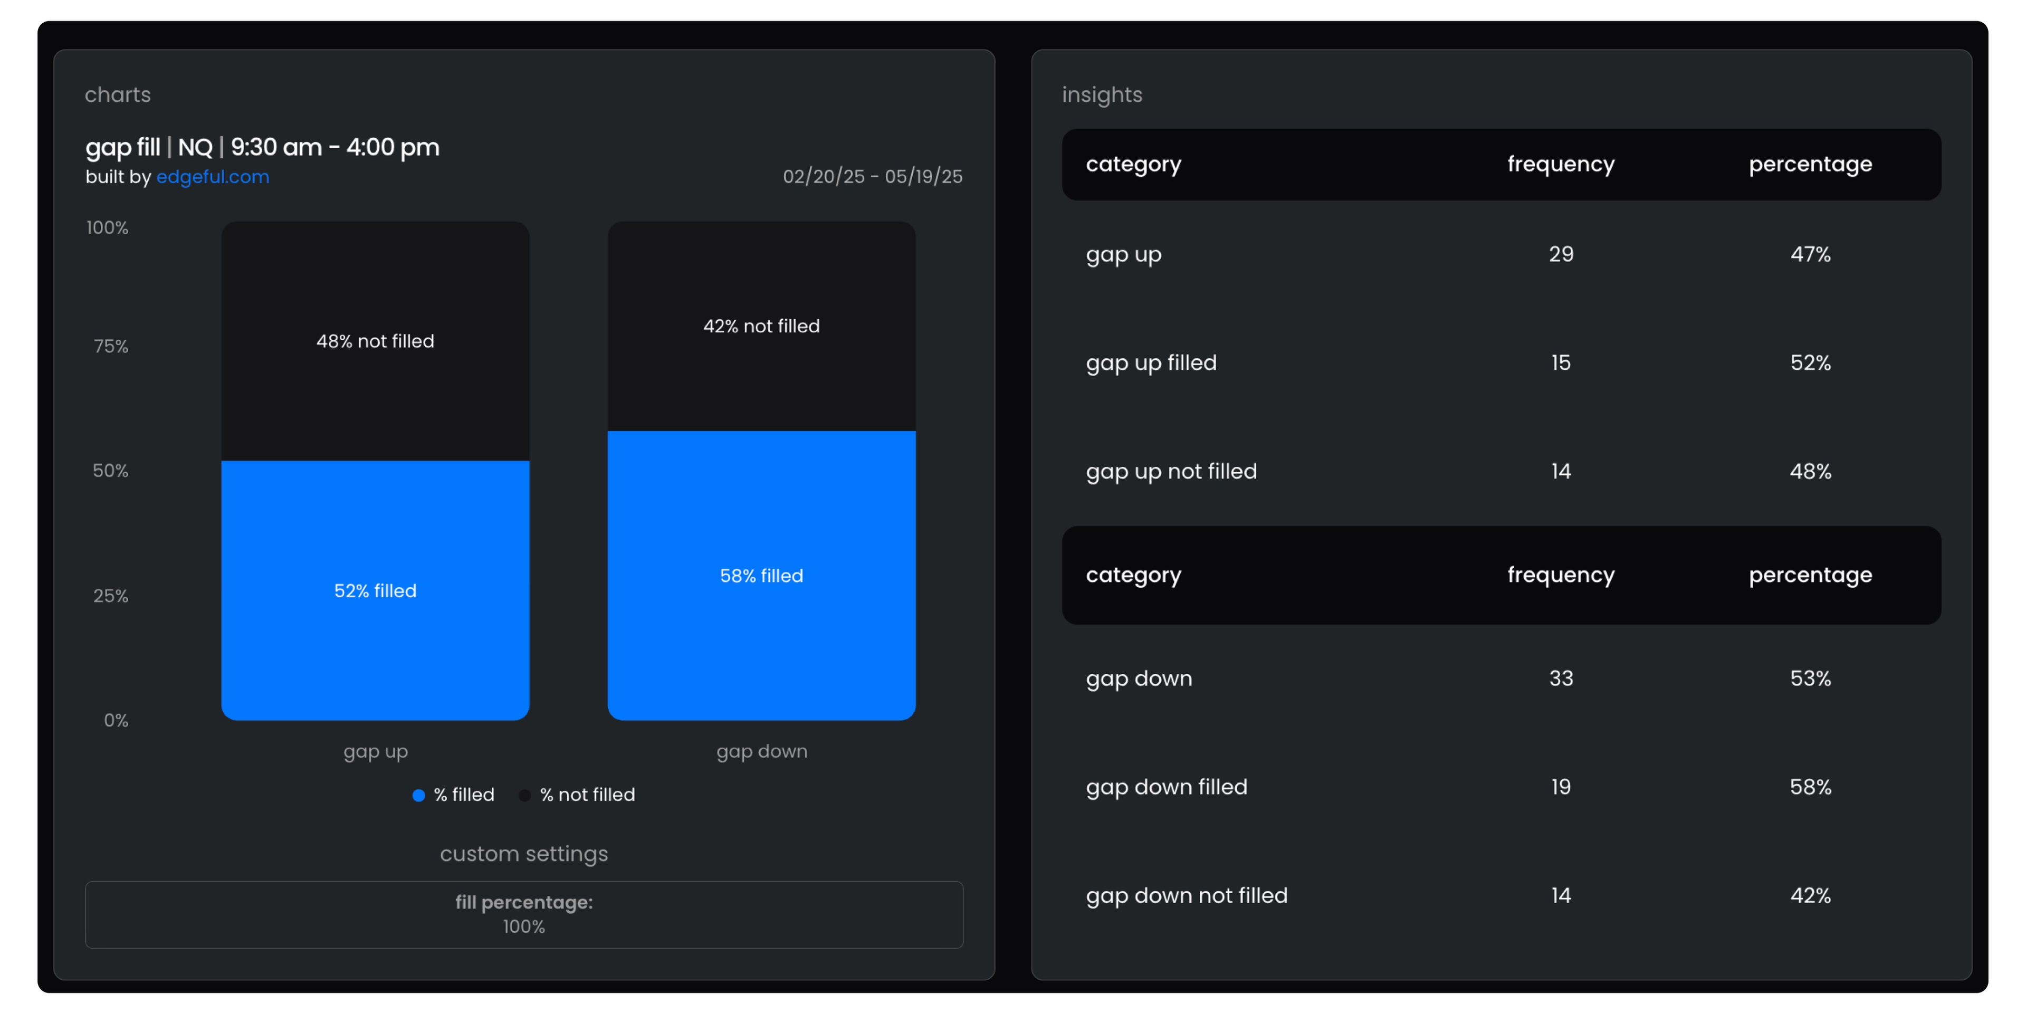Click the dark % not filled legend dot
The height and width of the screenshot is (1013, 2026).
tap(524, 795)
